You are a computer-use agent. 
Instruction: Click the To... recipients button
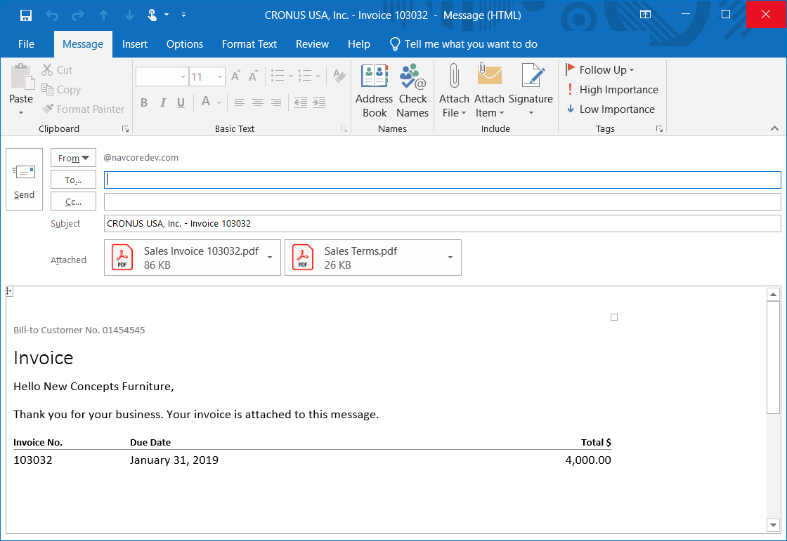click(x=73, y=180)
